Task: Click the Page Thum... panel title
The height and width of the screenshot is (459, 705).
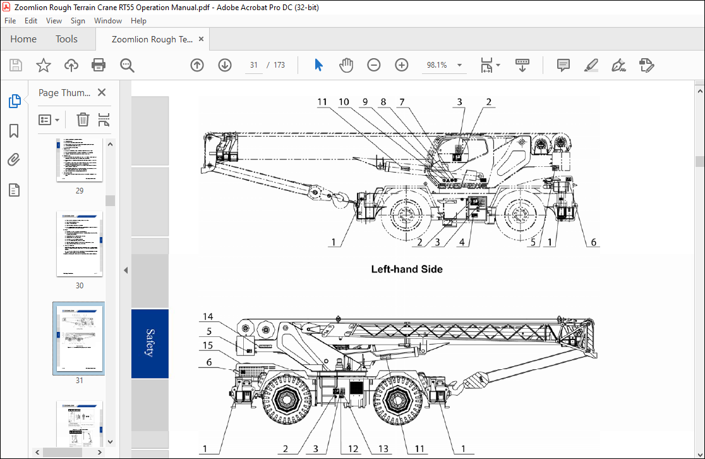Action: click(x=64, y=93)
